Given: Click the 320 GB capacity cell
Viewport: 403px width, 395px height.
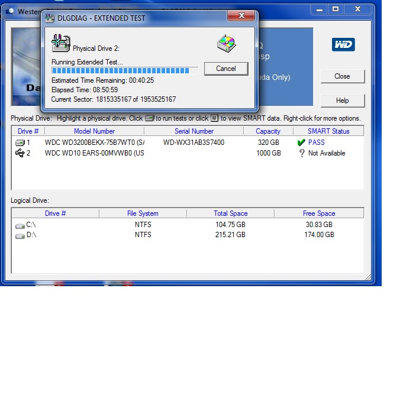Looking at the screenshot, I should (268, 143).
